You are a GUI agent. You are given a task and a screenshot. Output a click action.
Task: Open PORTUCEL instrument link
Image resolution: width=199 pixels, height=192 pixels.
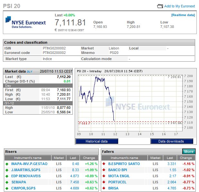click(117, 182)
